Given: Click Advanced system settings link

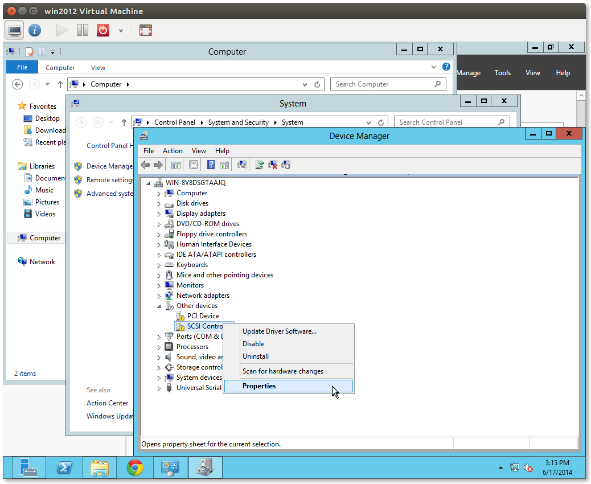Looking at the screenshot, I should (x=110, y=194).
